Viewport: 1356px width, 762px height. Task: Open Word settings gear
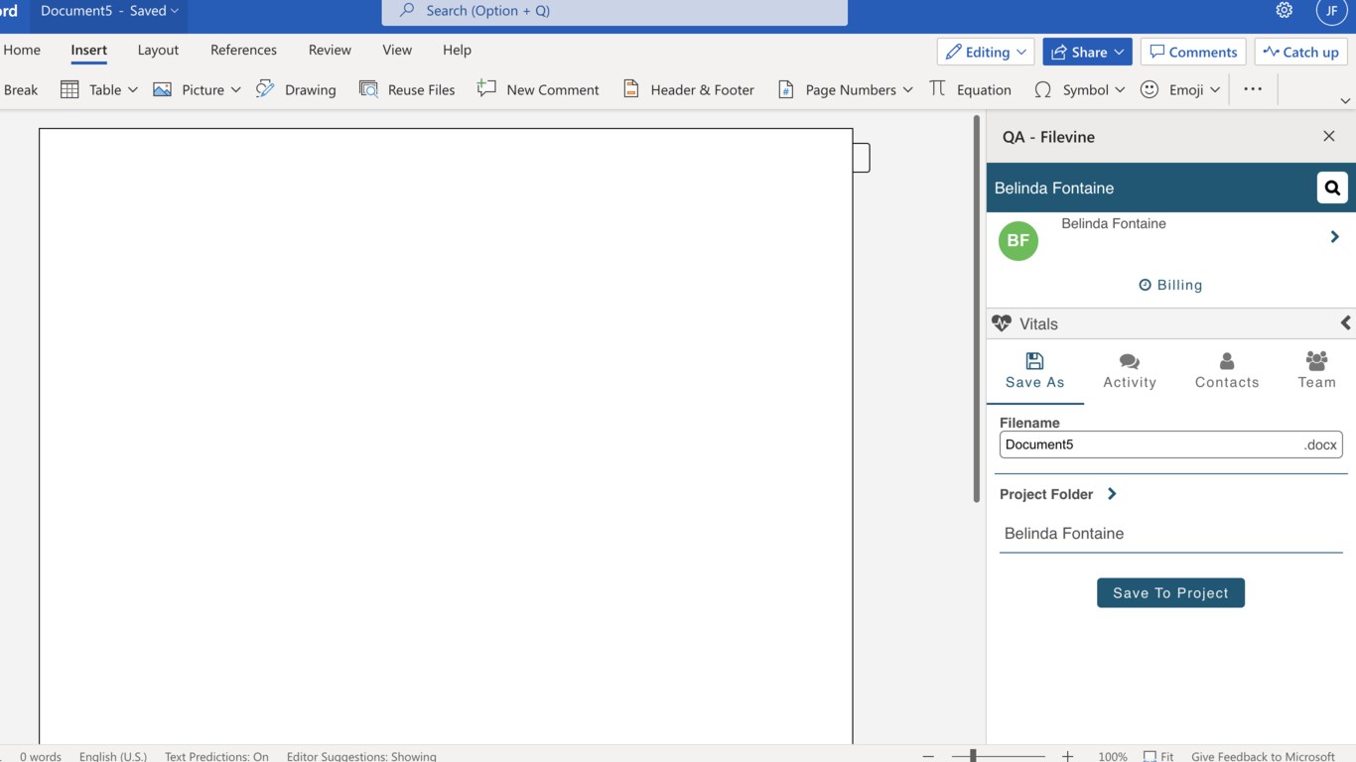point(1285,11)
